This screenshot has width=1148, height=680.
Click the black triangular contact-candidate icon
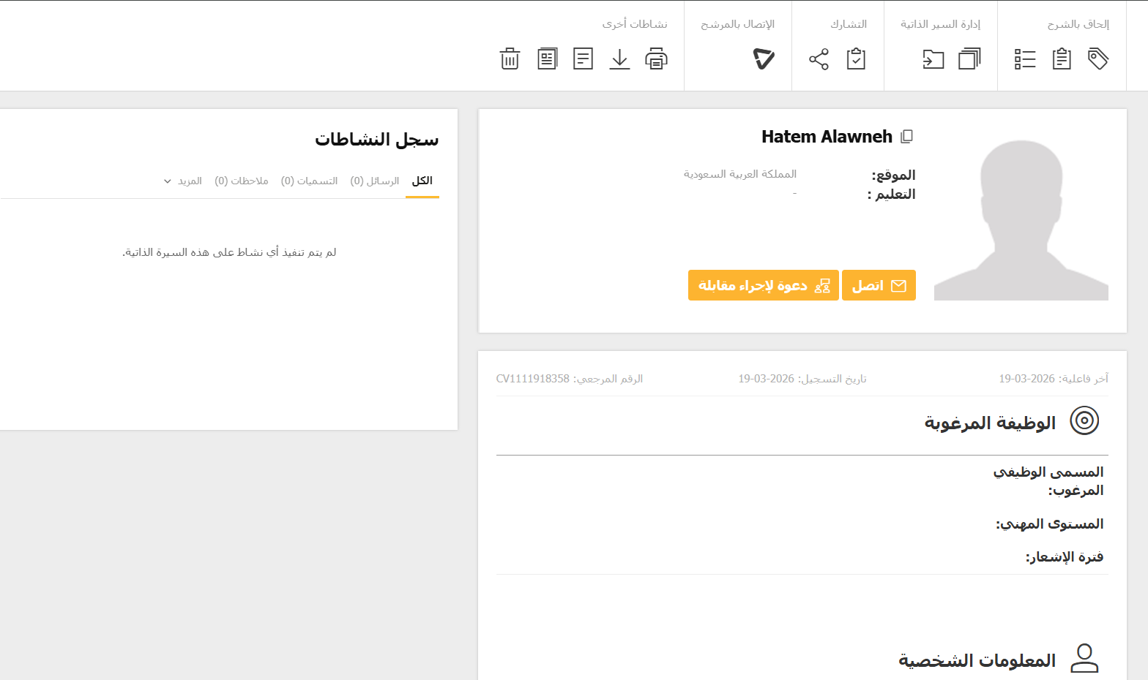(x=764, y=58)
